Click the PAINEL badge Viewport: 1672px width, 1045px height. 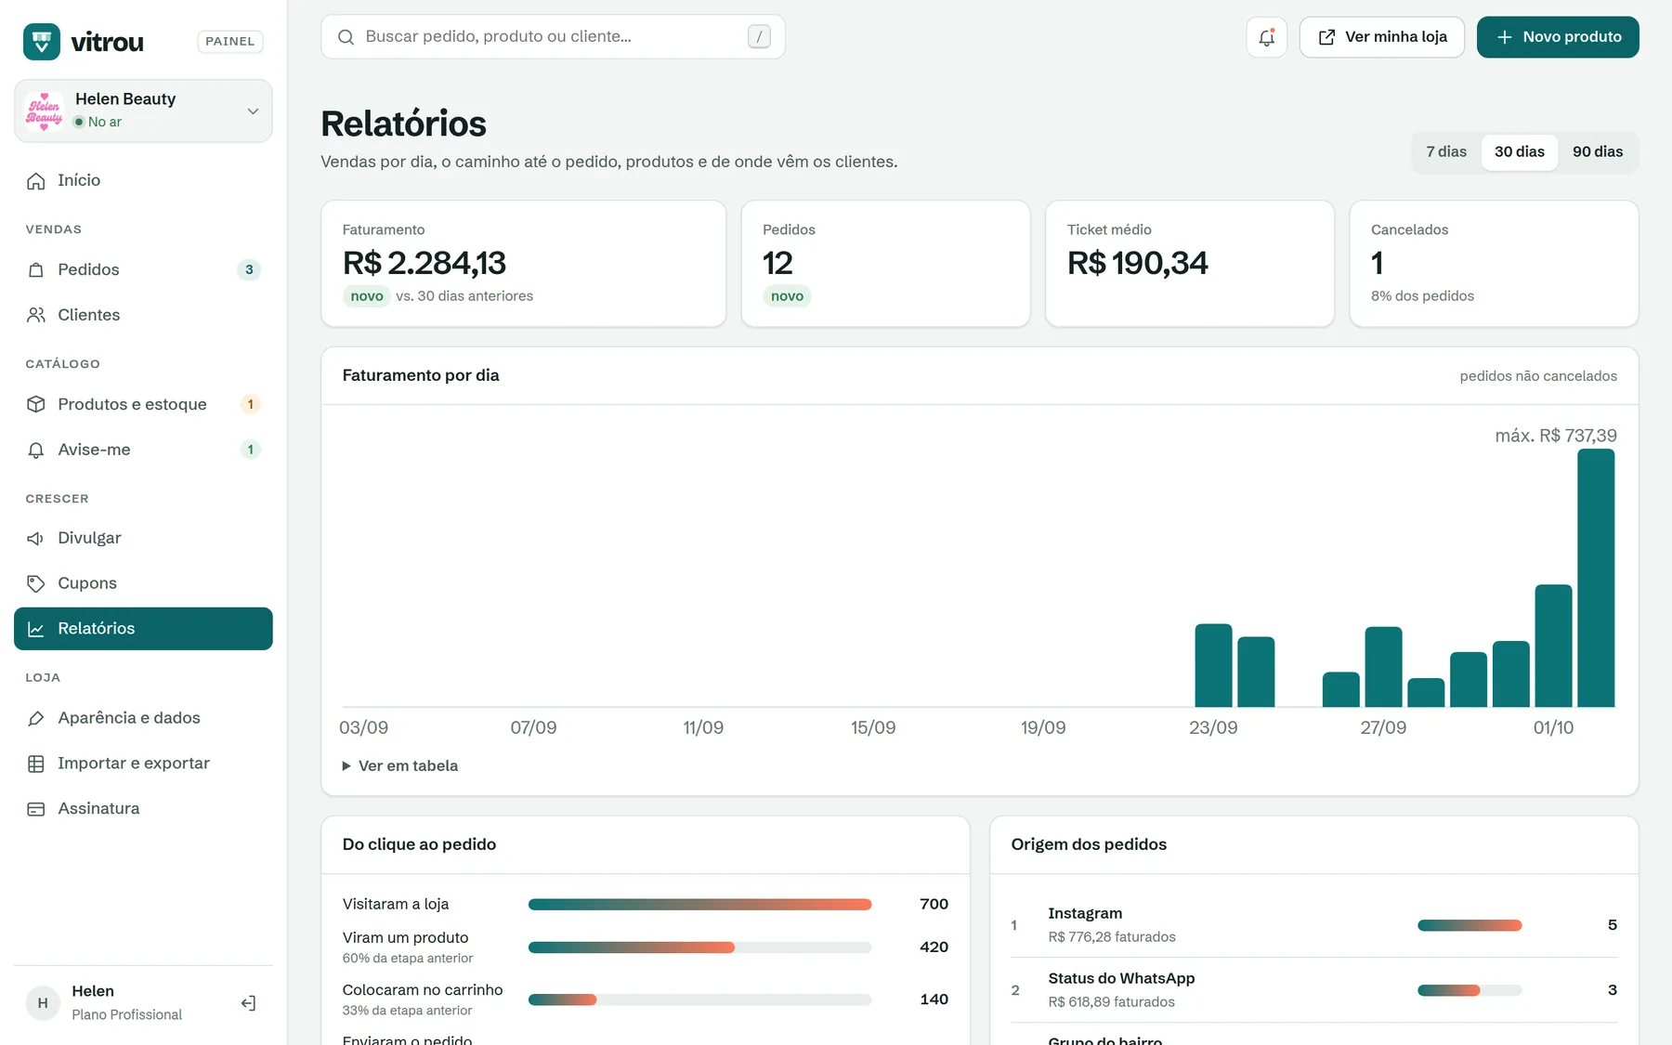tap(230, 42)
